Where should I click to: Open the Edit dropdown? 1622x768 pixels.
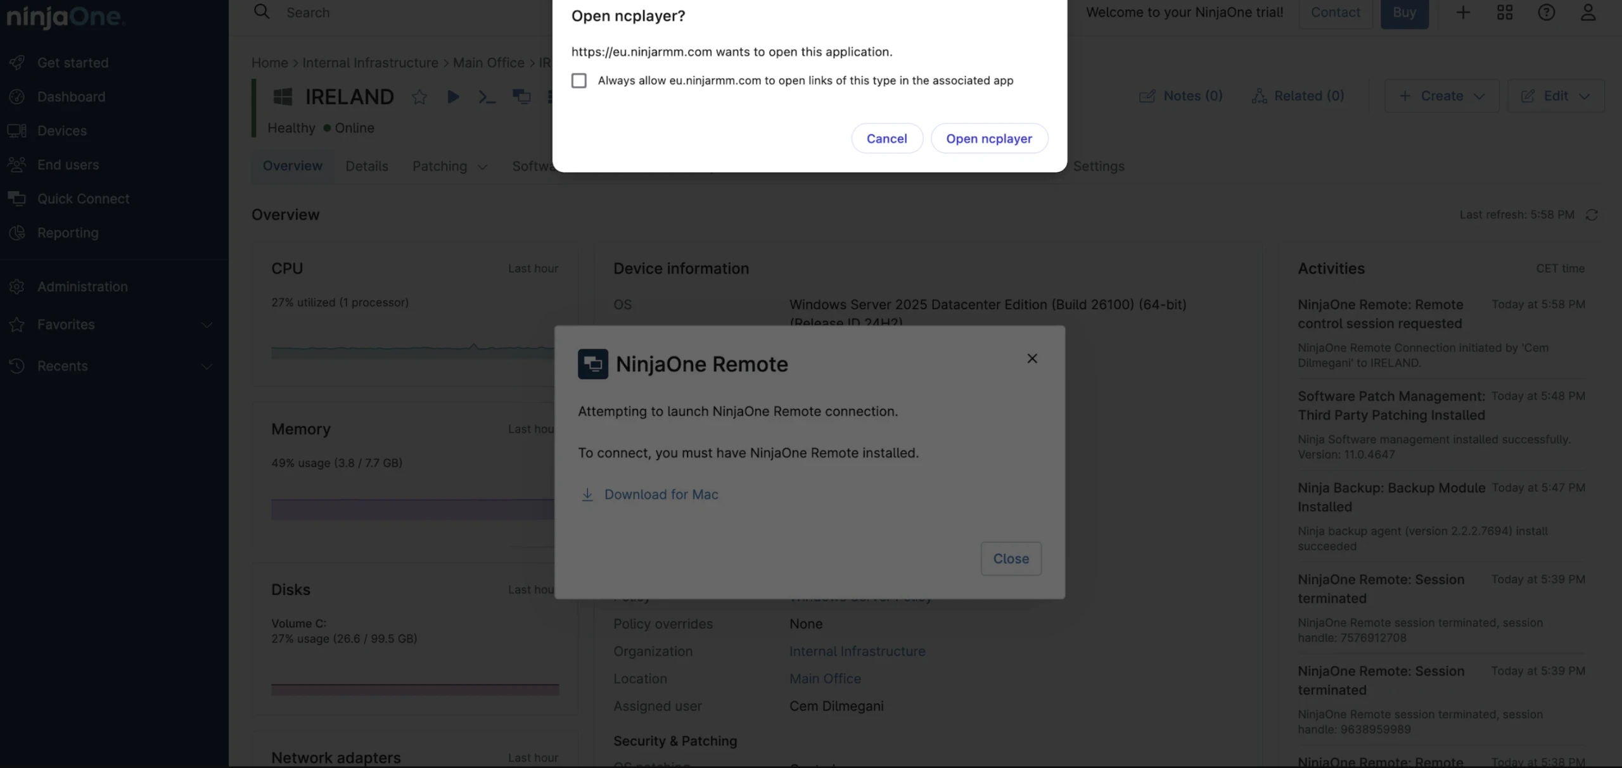(1555, 96)
